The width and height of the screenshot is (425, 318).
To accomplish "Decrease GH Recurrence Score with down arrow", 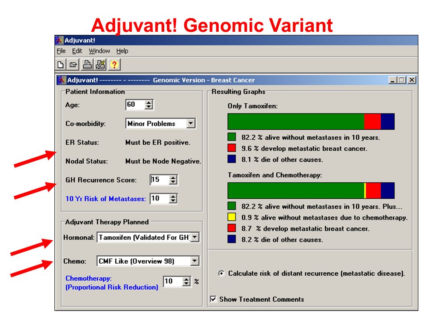I will click(x=173, y=182).
